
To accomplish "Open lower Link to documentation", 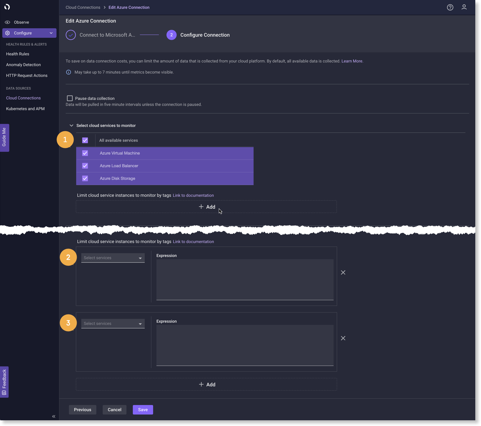I will (193, 242).
